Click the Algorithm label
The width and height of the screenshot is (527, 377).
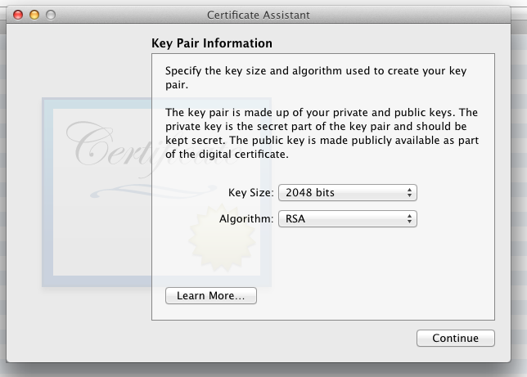246,219
